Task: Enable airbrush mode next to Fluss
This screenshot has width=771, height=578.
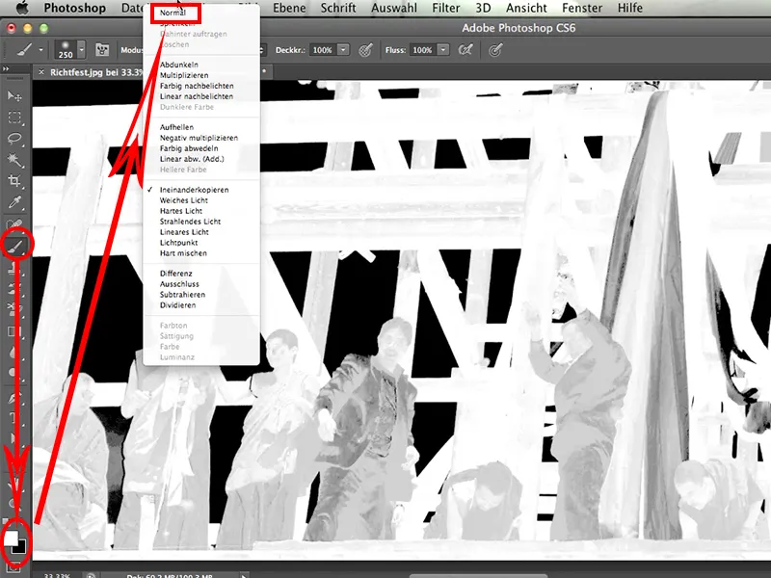Action: (x=465, y=50)
